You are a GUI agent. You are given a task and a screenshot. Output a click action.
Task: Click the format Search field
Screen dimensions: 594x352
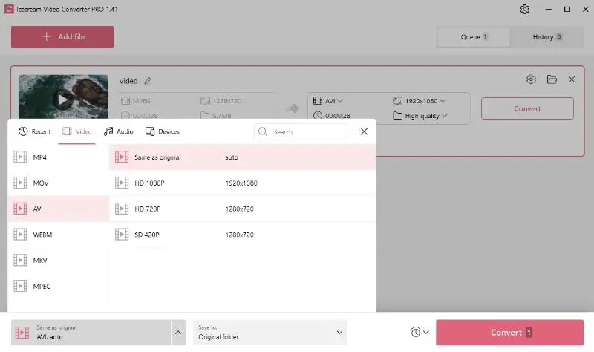pyautogui.click(x=301, y=132)
